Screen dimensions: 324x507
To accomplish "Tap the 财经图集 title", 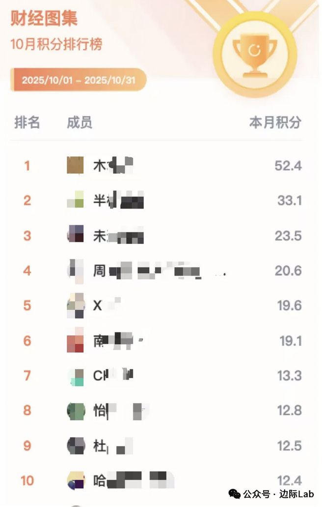I will pyautogui.click(x=44, y=19).
